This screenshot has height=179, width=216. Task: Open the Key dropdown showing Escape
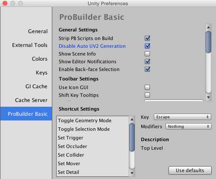tap(182, 117)
